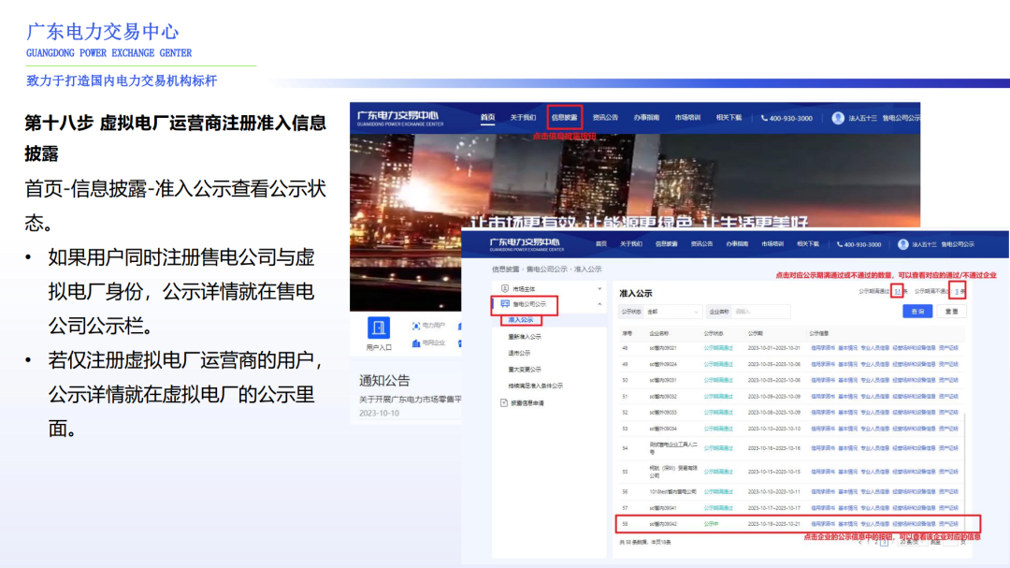Click the 电力用户 tile icon

click(416, 326)
